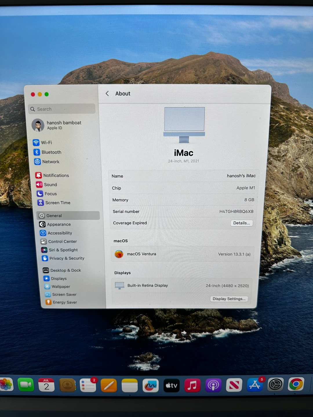Image resolution: width=313 pixels, height=417 pixels.
Task: Open Display Settings... button
Action: (229, 299)
